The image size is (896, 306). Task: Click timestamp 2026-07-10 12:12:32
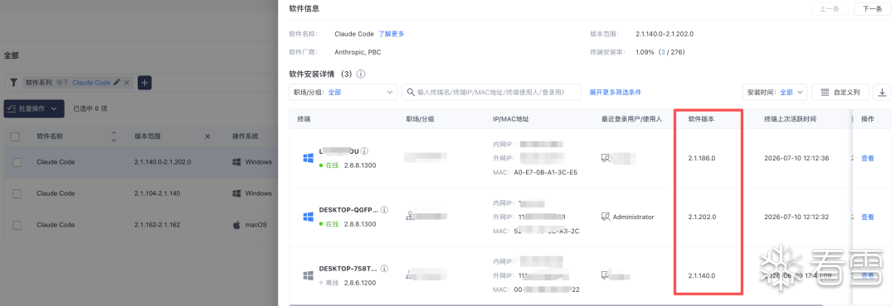point(796,218)
